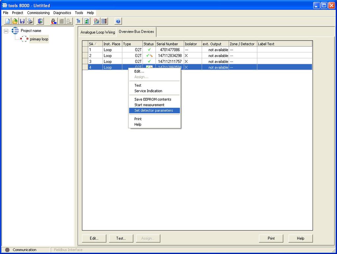
Task: Click the Test... button at bottom
Action: pos(121,238)
